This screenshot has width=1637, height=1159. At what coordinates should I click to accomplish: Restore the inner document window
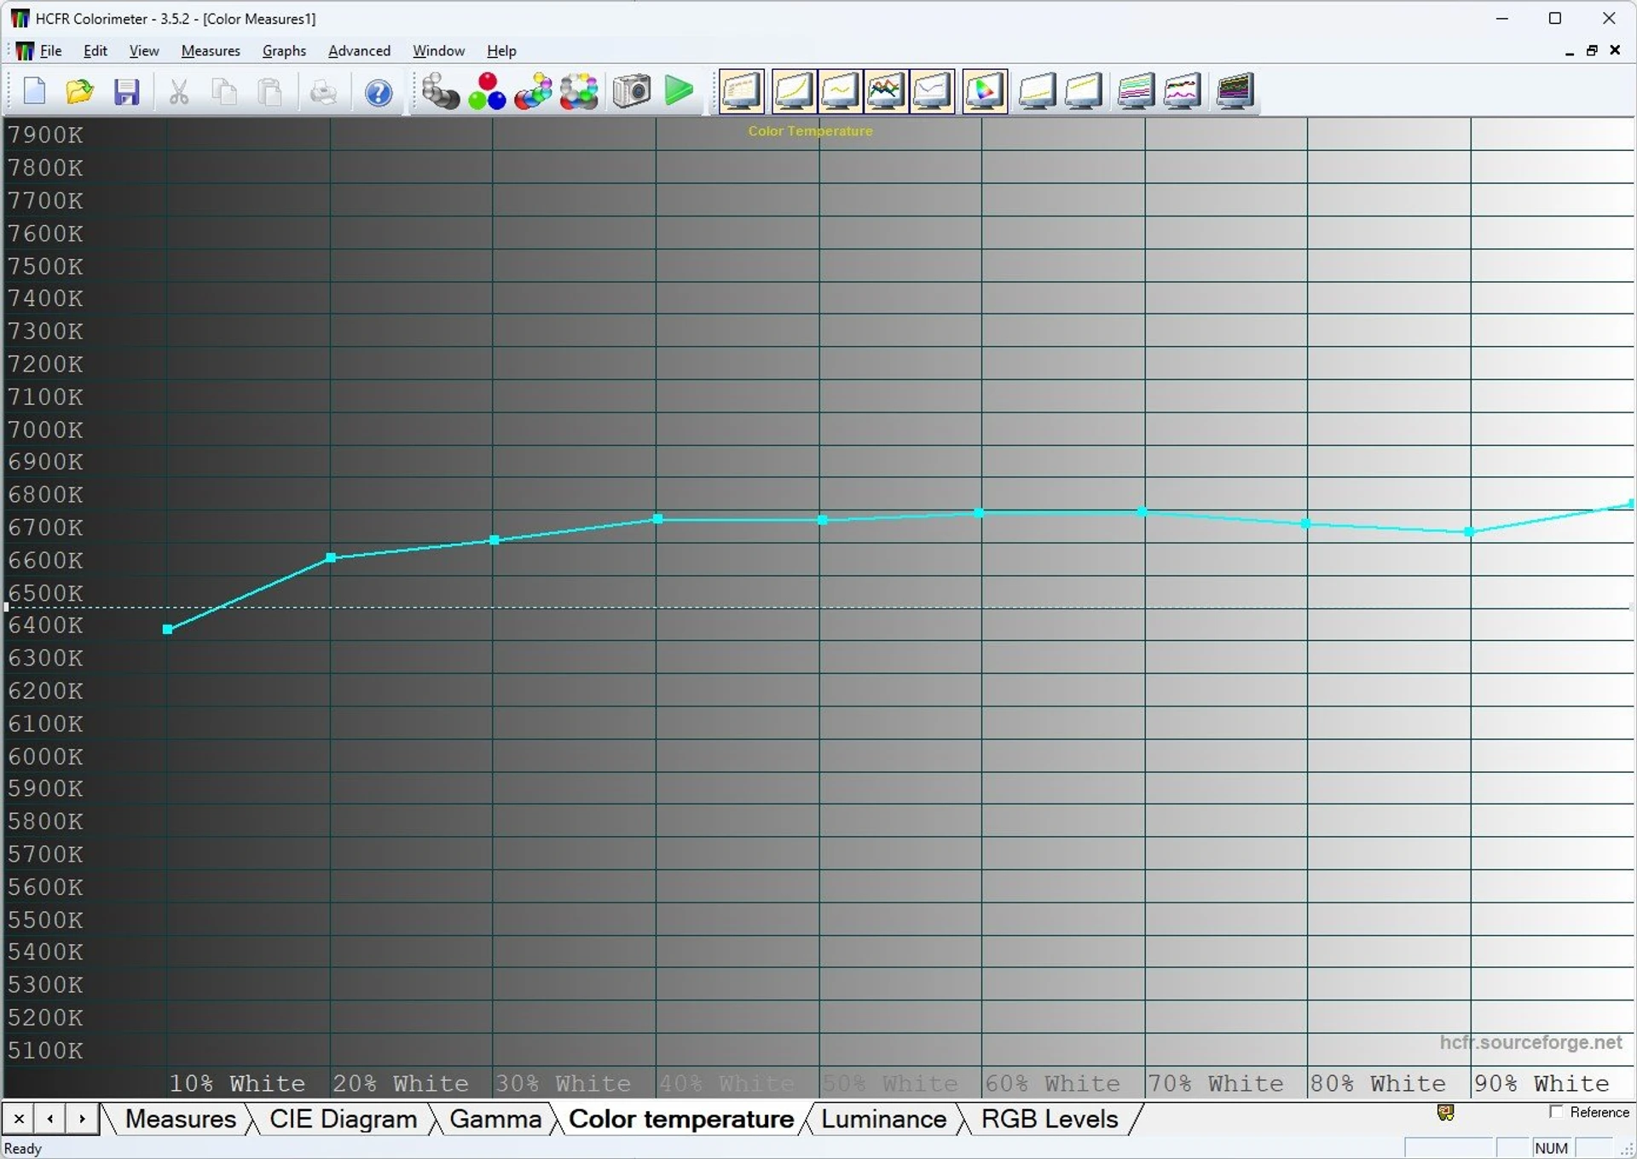tap(1592, 51)
